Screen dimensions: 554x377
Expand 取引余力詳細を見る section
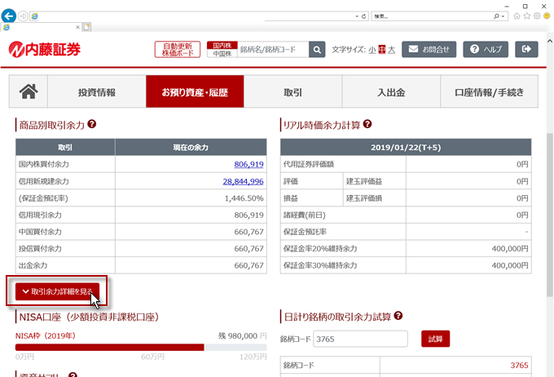click(x=57, y=291)
